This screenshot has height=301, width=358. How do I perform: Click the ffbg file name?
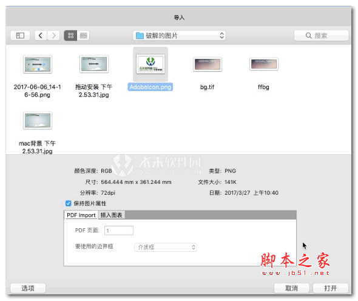(264, 87)
